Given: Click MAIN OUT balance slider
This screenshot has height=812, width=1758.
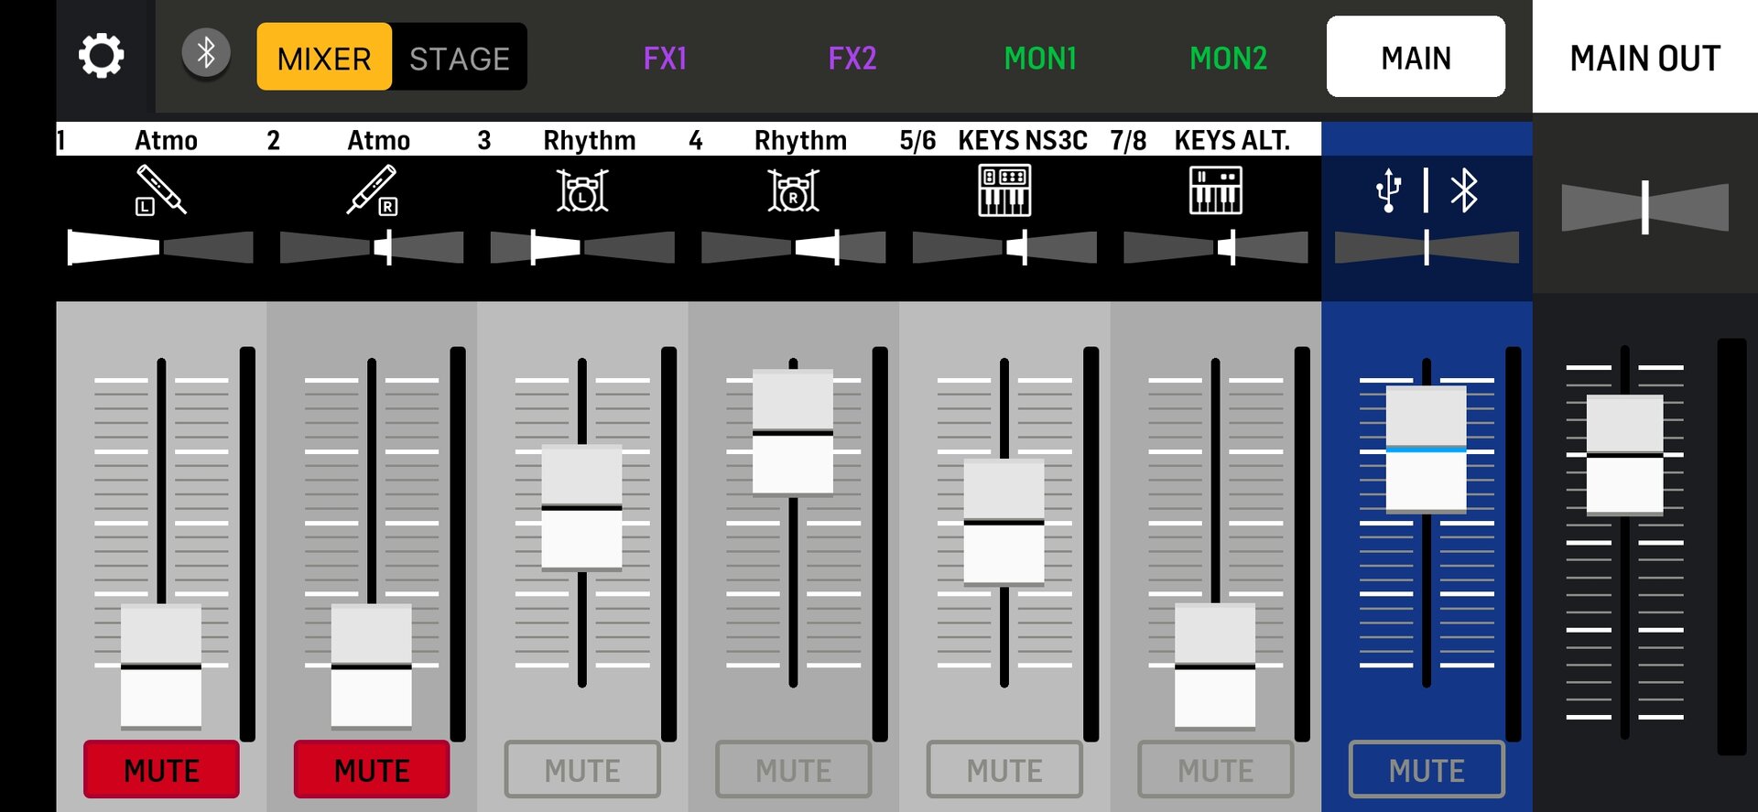Looking at the screenshot, I should point(1645,207).
